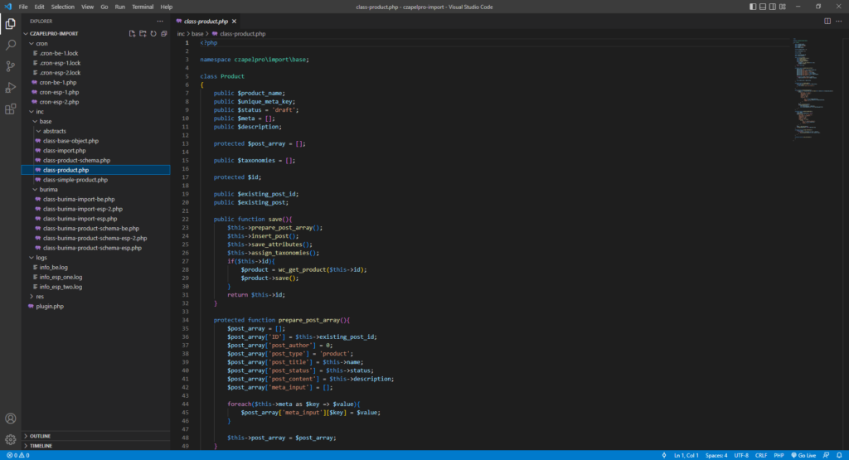Click the 'inc' breadcrumb segment
Viewport: 849px width, 460px height.
181,33
